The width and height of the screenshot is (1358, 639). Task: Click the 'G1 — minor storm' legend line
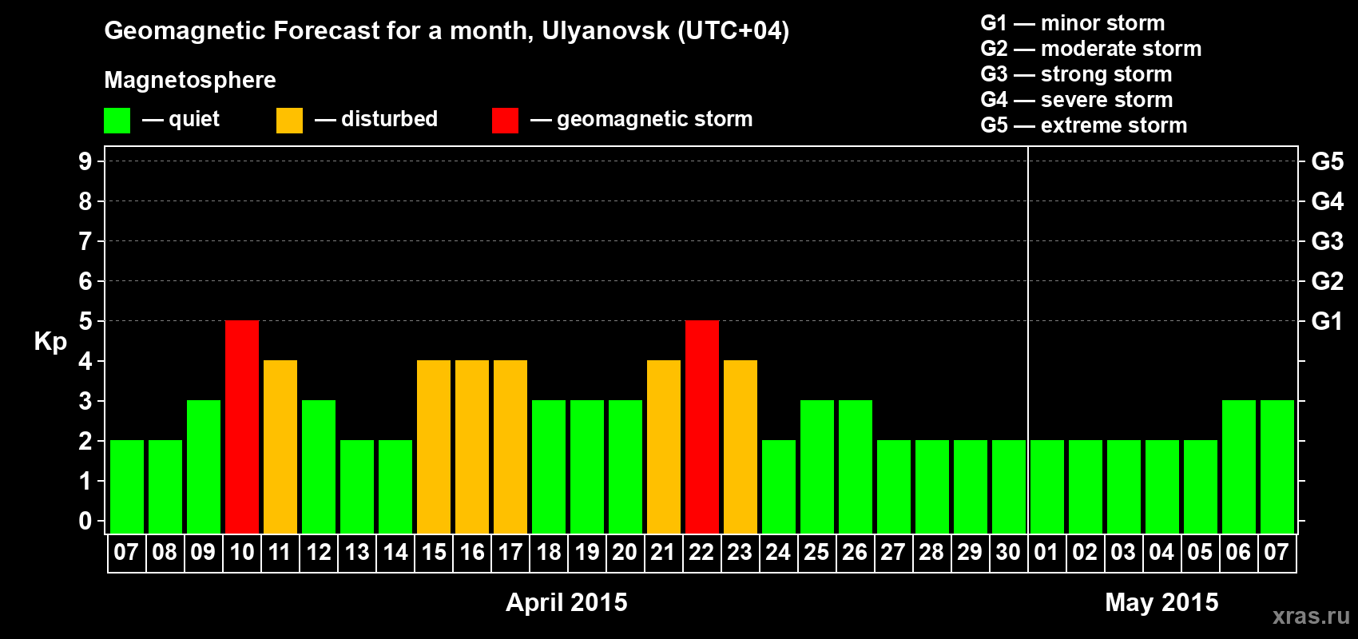click(x=1073, y=23)
